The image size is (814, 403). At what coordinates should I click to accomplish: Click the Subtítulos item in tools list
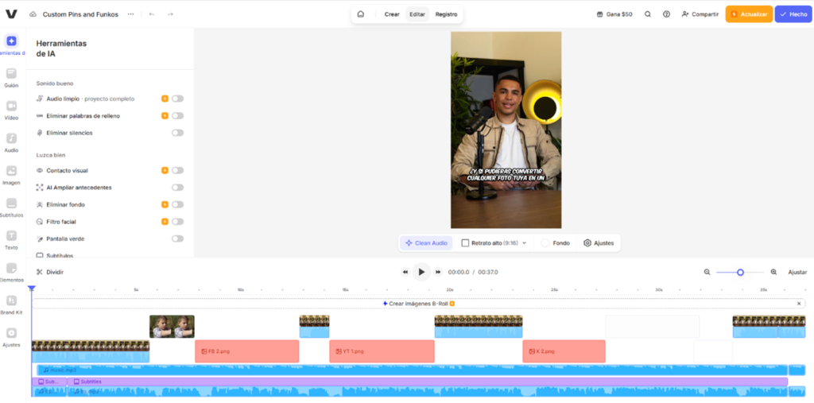click(60, 255)
